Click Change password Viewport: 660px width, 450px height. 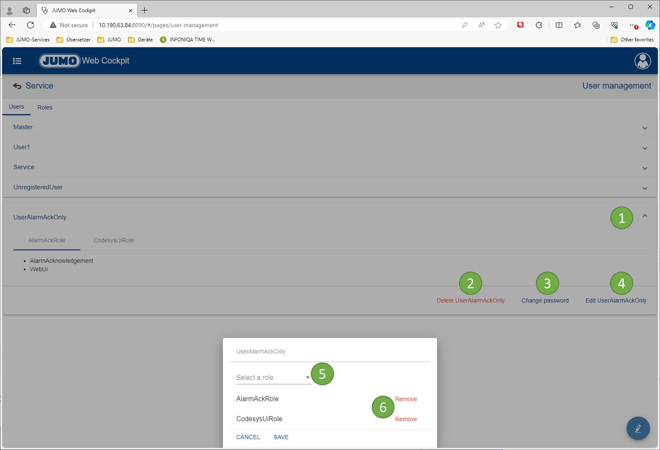click(545, 300)
